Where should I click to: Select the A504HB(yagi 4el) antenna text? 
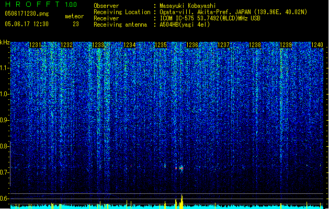coord(185,25)
